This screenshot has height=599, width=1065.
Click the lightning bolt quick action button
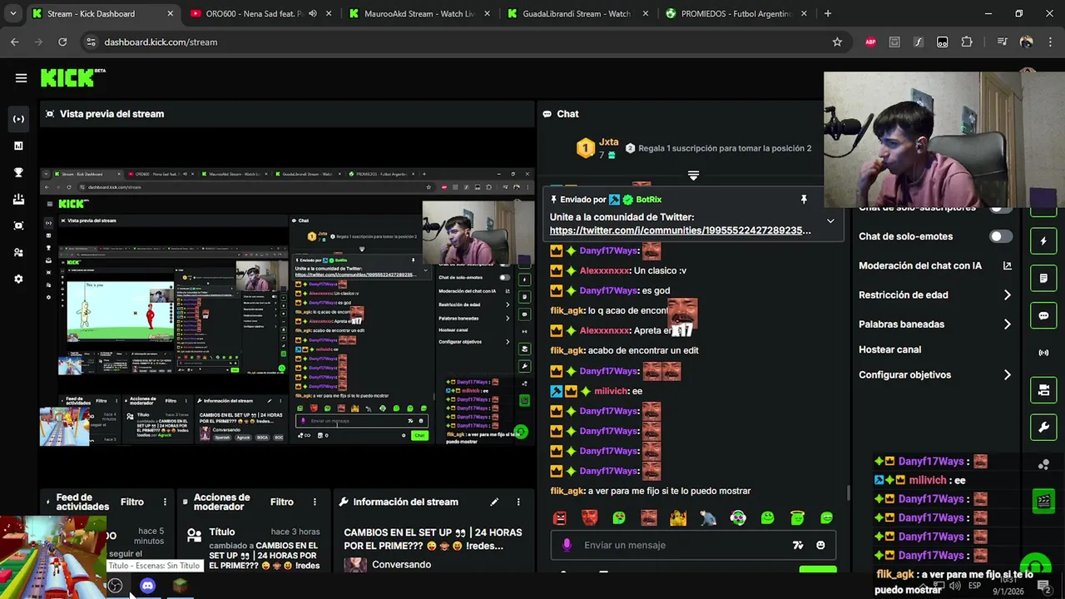[x=1043, y=241]
